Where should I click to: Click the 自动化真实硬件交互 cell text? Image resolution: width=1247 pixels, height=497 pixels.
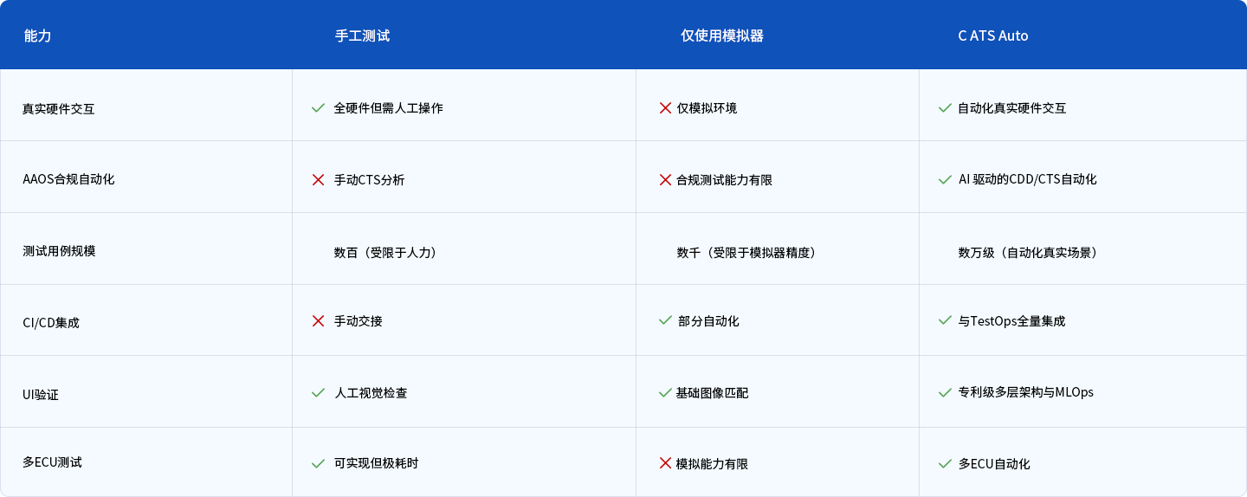[x=1011, y=108]
